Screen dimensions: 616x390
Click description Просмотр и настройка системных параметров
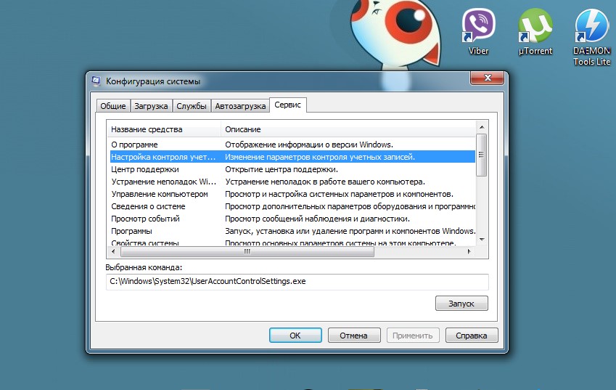click(x=339, y=194)
